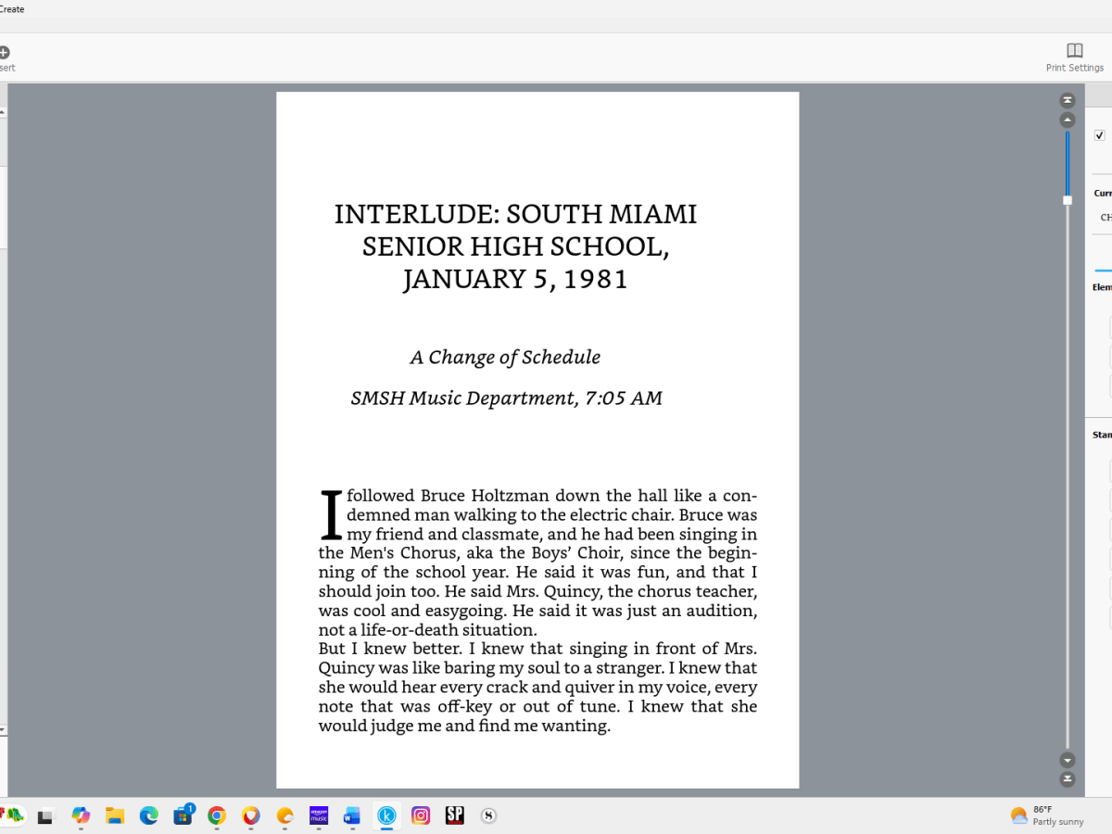
Task: Open Print Settings
Action: [x=1074, y=57]
